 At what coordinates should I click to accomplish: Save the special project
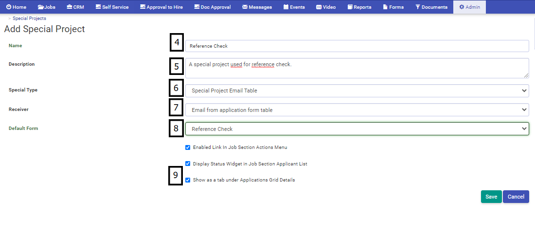(x=491, y=197)
